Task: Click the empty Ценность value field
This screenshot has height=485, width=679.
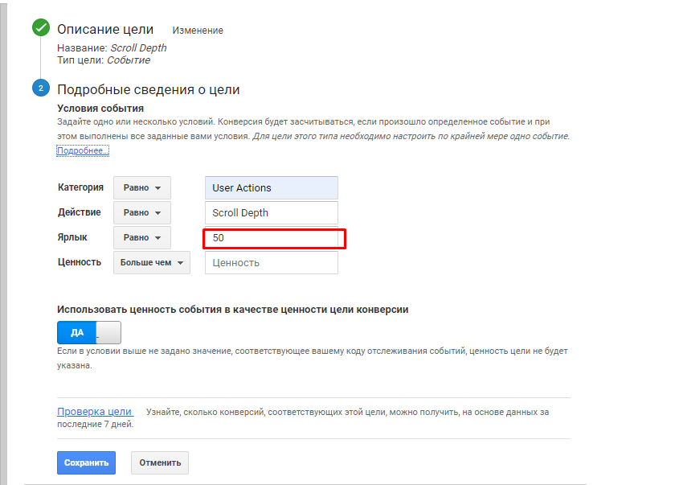Action: 271,263
